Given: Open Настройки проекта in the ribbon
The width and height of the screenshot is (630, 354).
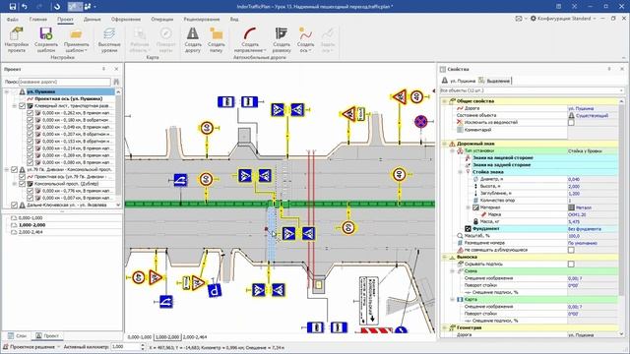Looking at the screenshot, I should (17, 39).
